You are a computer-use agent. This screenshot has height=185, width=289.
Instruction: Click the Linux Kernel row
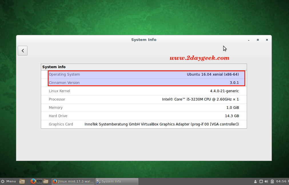point(144,91)
